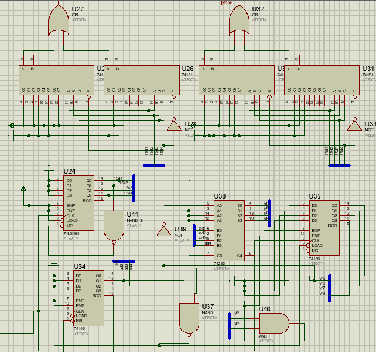Click the U38 reference label
The height and width of the screenshot is (352, 376).
(x=220, y=196)
